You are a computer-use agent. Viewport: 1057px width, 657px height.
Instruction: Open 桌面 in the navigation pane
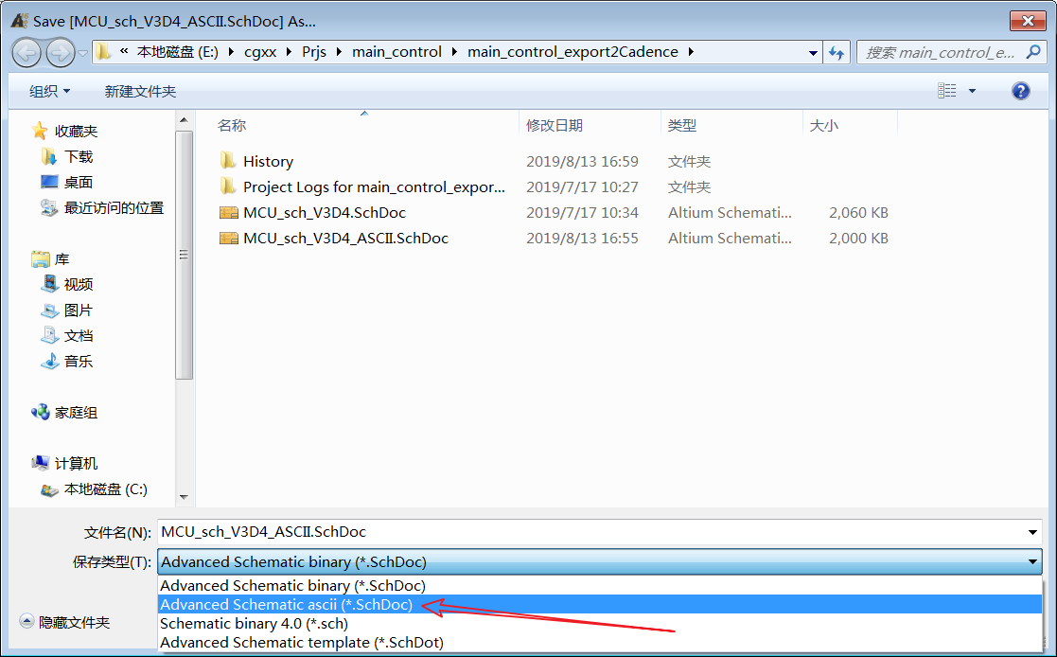pos(67,182)
